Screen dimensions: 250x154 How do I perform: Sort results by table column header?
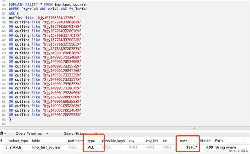coord(36,141)
